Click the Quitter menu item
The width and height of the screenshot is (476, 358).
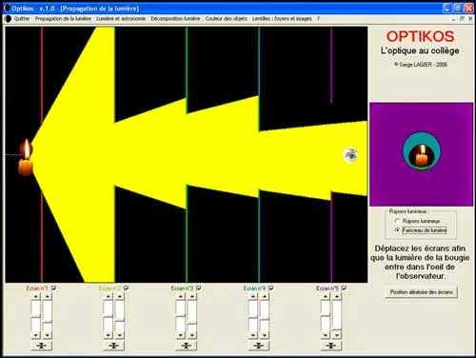coord(22,19)
